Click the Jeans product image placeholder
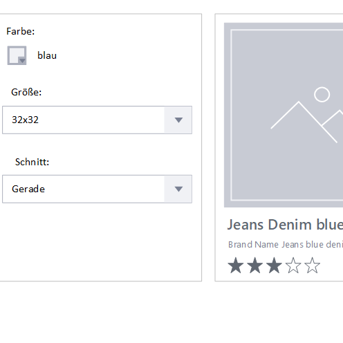This screenshot has width=343, height=343. tap(284, 115)
